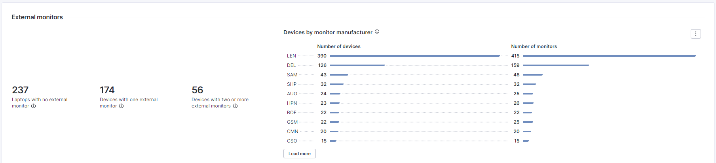Click the 237 laptops metric value
The image size is (716, 163).
[x=20, y=90]
